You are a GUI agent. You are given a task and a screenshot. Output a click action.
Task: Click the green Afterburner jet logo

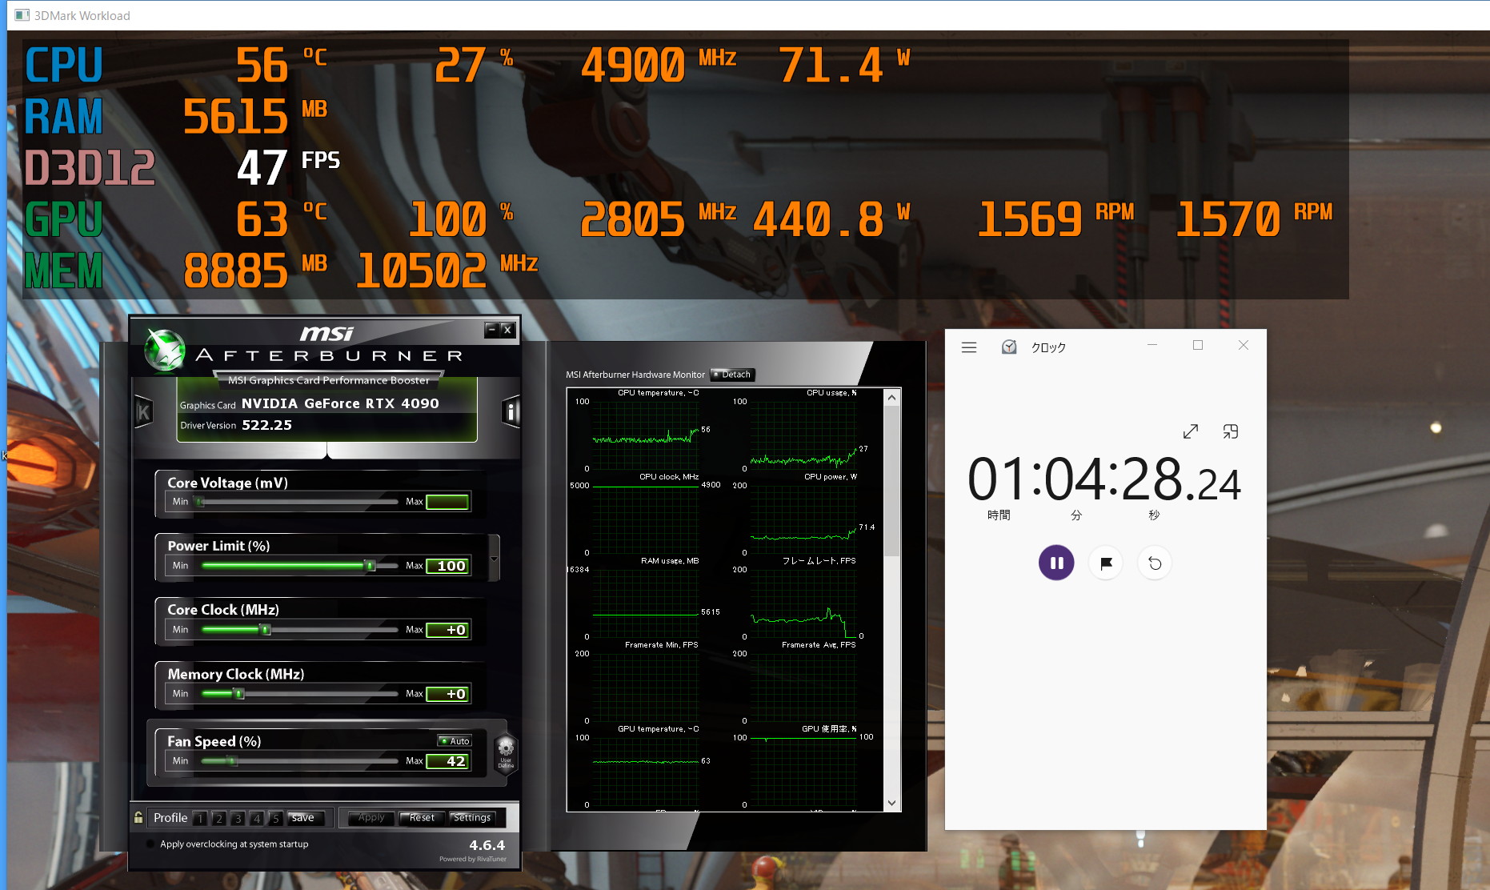pos(165,351)
